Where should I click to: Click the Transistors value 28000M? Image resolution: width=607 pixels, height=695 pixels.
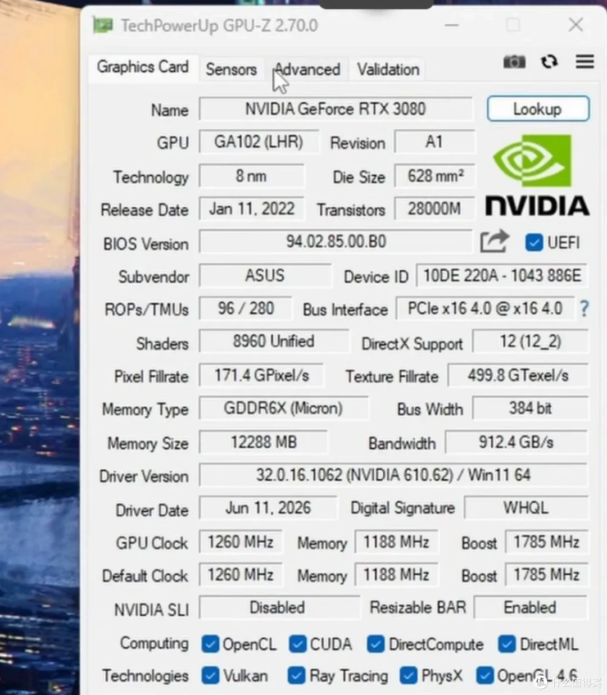434,208
